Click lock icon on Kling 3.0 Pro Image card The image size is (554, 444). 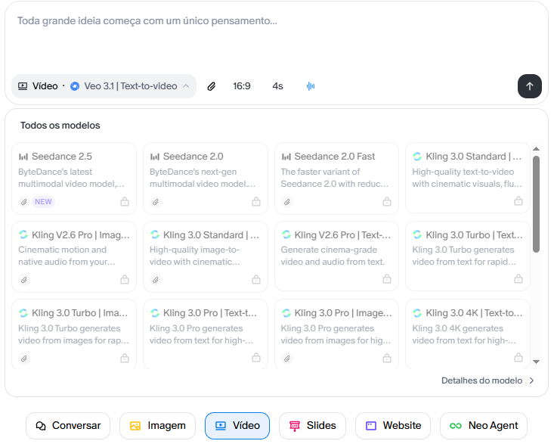click(x=387, y=358)
